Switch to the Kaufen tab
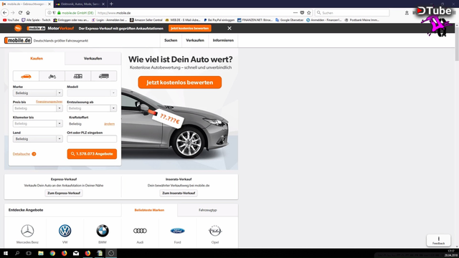The width and height of the screenshot is (459, 258). pos(37,59)
